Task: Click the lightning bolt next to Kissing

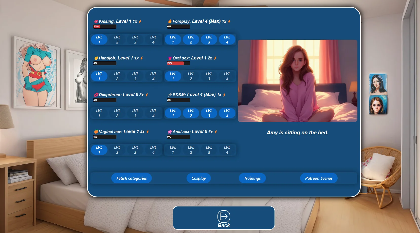Action: pos(140,22)
